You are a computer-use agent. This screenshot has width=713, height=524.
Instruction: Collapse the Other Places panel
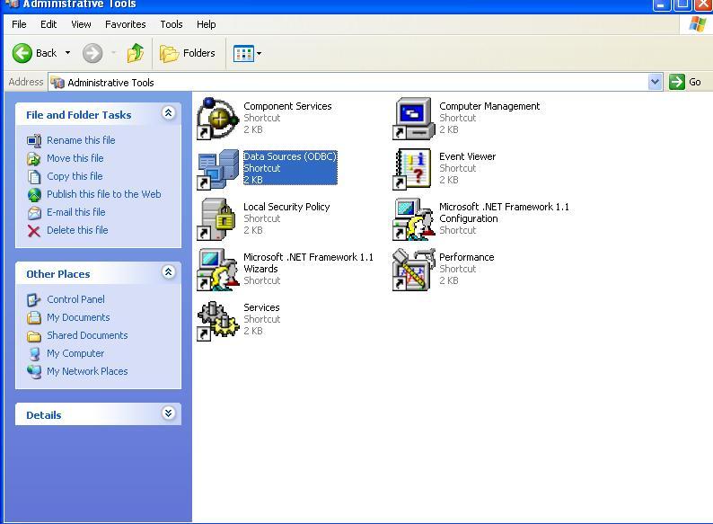click(x=168, y=271)
